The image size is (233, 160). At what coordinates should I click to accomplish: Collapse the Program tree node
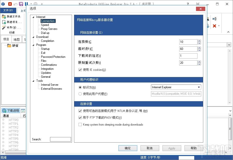point(33,45)
